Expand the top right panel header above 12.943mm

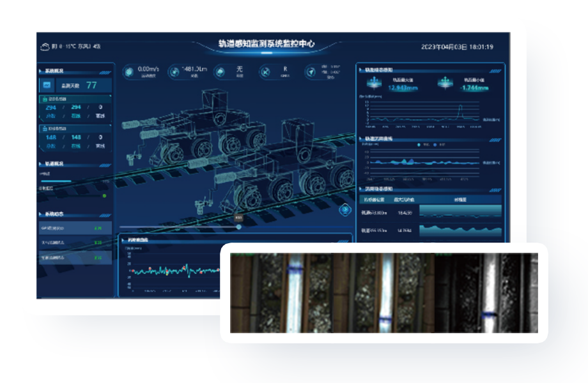[431, 70]
